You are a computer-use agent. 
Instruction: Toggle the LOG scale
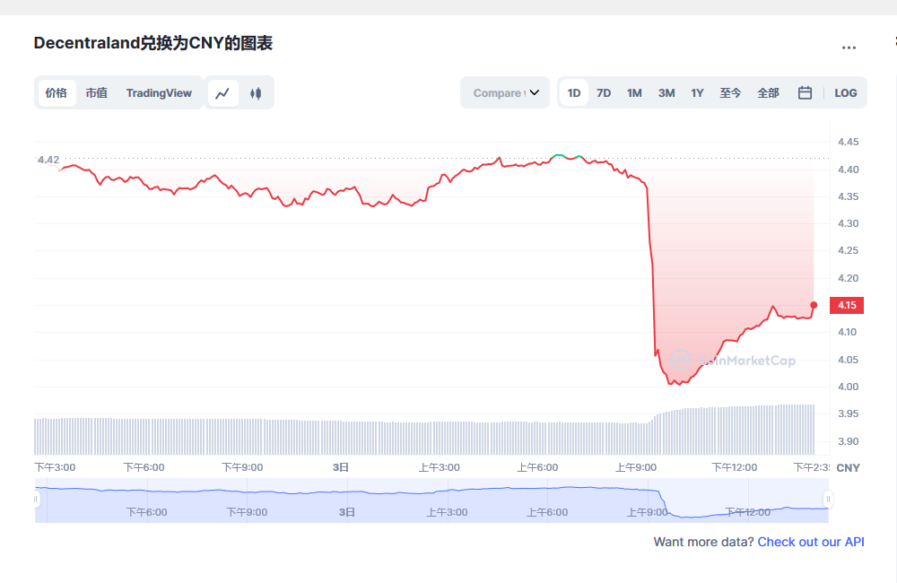(846, 92)
